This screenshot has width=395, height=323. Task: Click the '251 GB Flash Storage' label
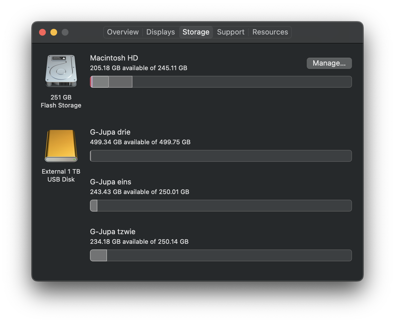(x=61, y=101)
